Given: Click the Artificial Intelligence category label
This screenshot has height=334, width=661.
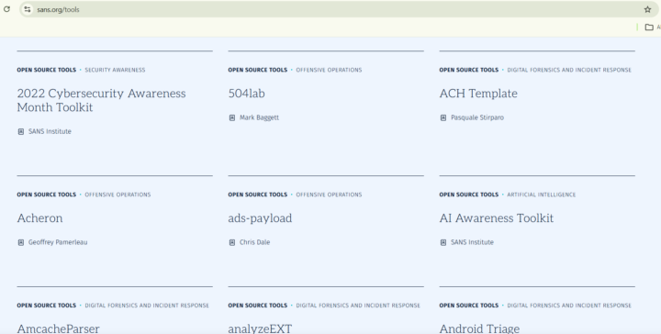Looking at the screenshot, I should point(542,195).
